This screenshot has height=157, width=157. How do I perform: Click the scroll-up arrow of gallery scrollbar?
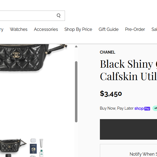tap(76, 47)
